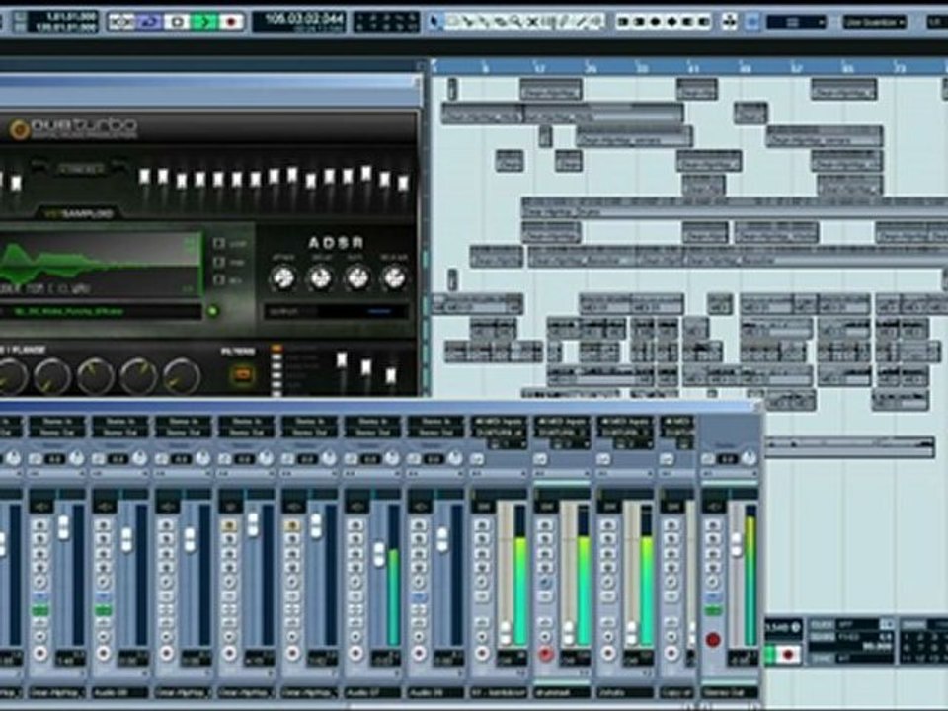Solo the Audio 08 mixer channel
The image size is (948, 711).
tap(419, 539)
